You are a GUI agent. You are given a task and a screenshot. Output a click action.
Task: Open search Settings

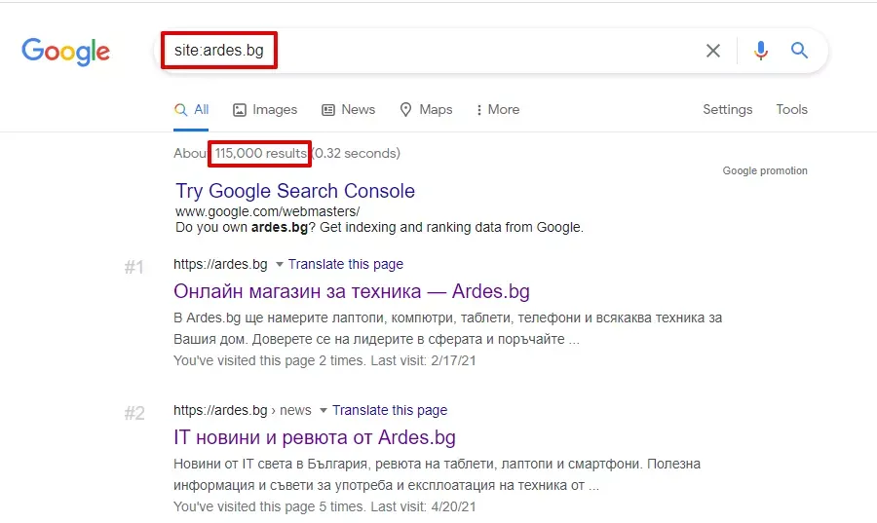727,109
